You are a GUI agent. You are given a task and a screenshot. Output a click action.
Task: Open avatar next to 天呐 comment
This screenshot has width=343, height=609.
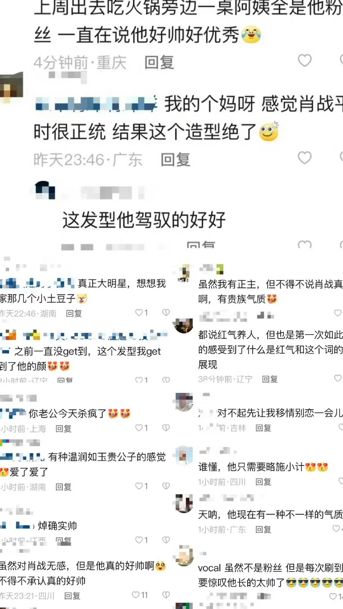click(x=184, y=504)
